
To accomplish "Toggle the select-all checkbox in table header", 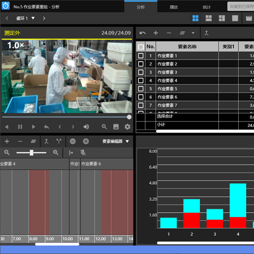I will (x=141, y=47).
